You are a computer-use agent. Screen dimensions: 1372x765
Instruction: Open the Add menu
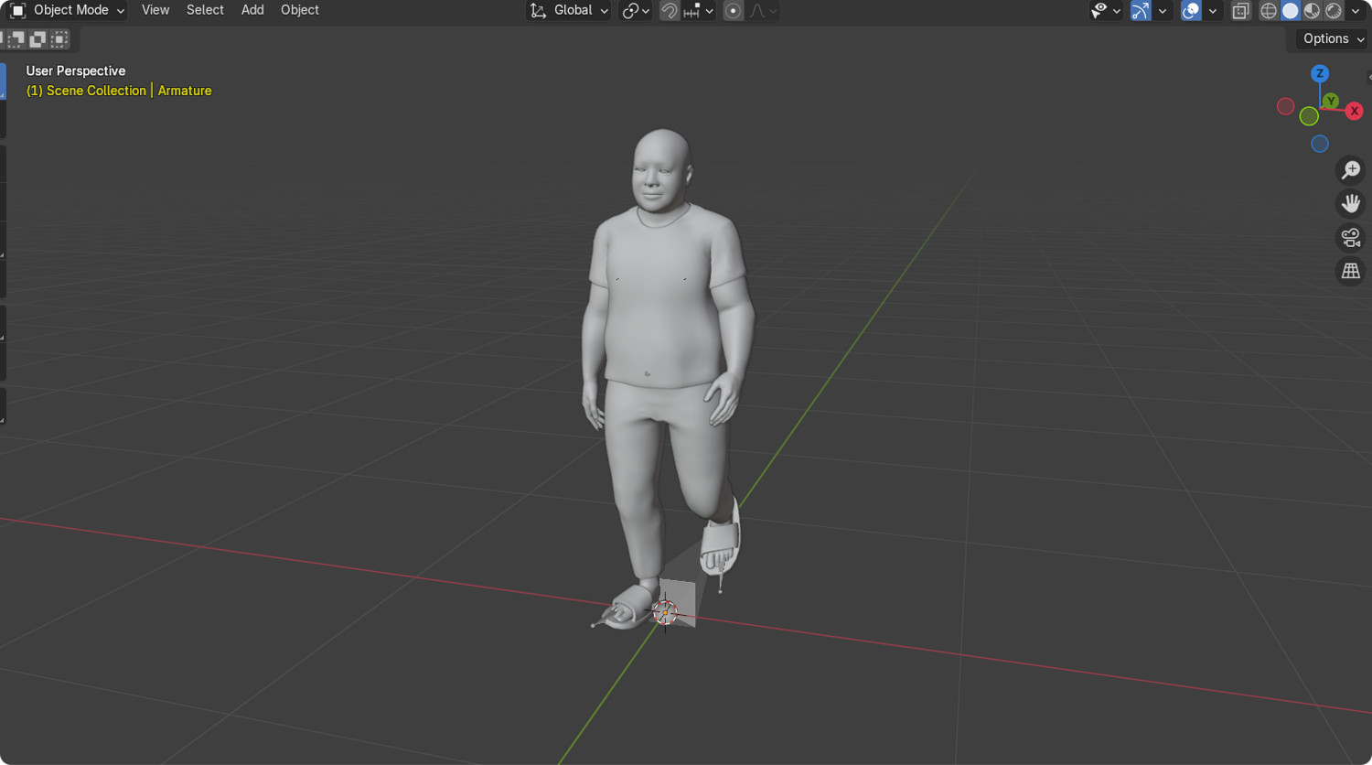click(252, 10)
